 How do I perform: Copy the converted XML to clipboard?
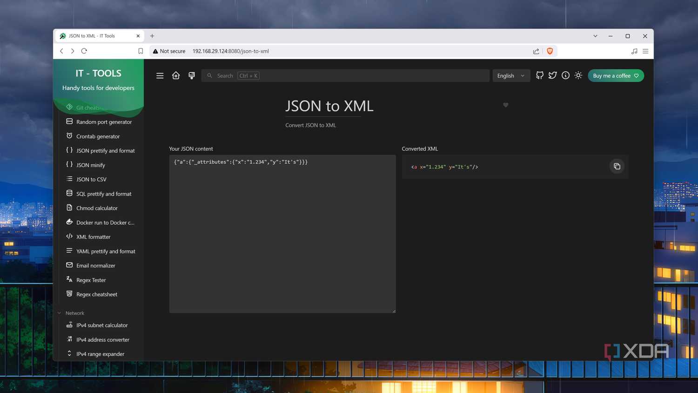click(x=617, y=166)
